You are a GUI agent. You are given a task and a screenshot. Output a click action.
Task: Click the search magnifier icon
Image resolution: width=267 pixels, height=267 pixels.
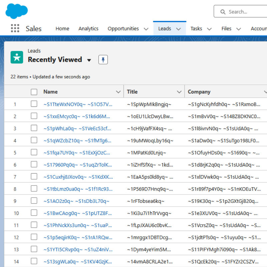pos(223,12)
